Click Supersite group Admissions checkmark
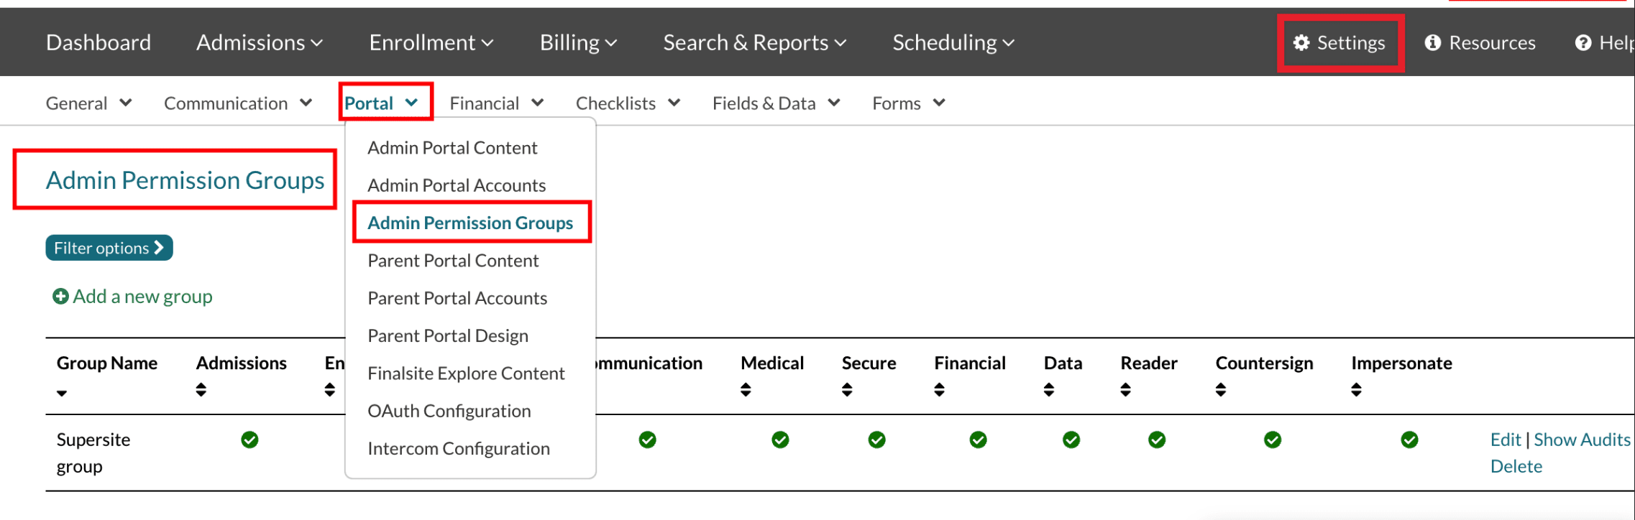Image resolution: width=1635 pixels, height=520 pixels. (x=249, y=440)
